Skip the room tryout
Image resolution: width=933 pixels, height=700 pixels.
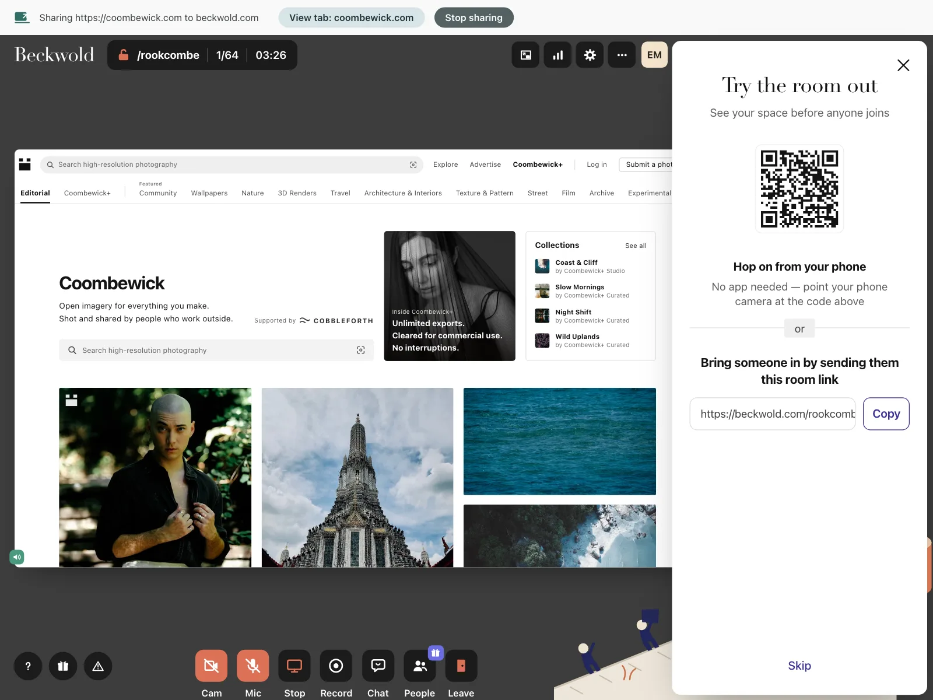[x=799, y=666]
